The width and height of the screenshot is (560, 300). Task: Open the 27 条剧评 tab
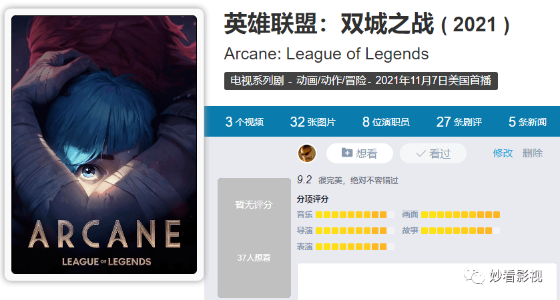tap(459, 122)
